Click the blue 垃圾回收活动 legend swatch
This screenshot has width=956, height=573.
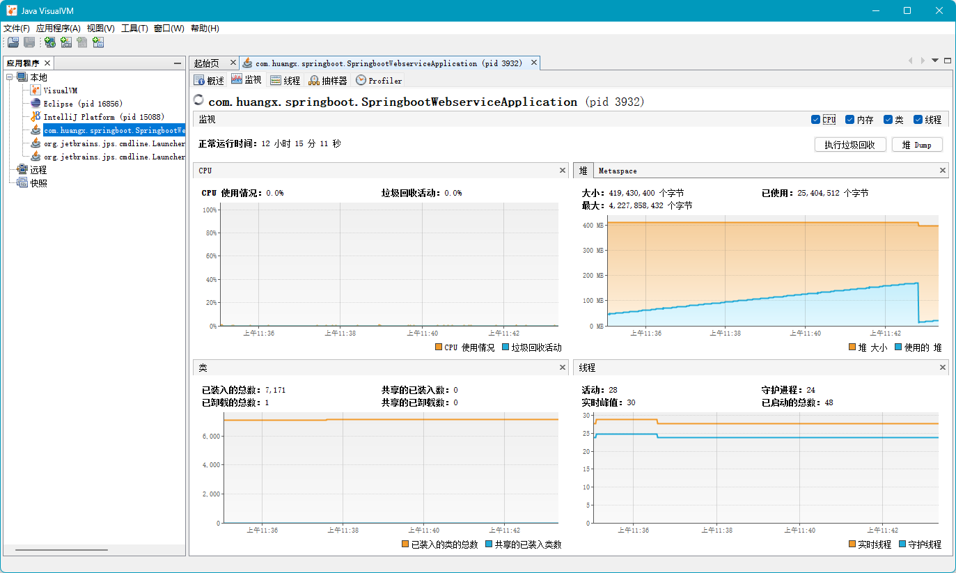pos(506,347)
